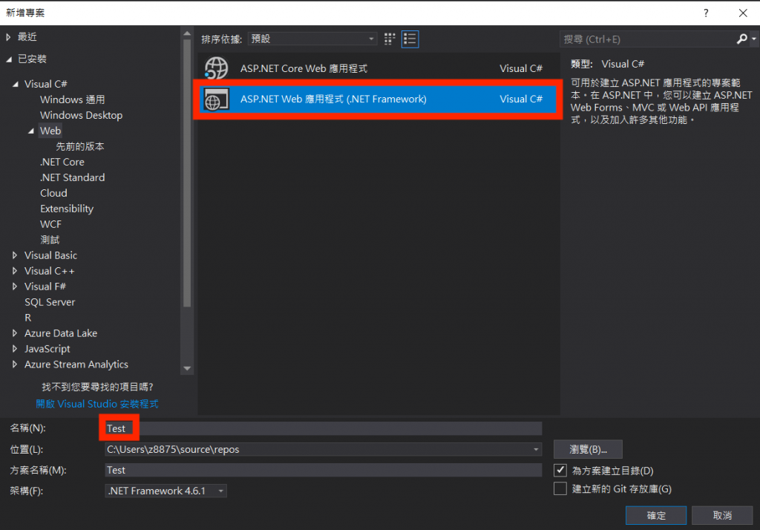This screenshot has width=760, height=530.
Task: Close the 新增專案 dialog
Action: [x=742, y=13]
